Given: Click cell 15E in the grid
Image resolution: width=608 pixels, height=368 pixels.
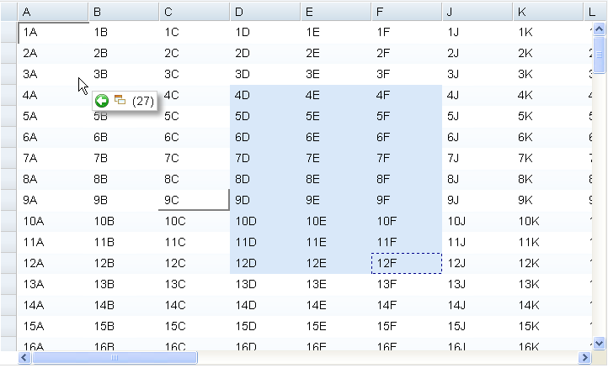Looking at the screenshot, I should [x=334, y=326].
